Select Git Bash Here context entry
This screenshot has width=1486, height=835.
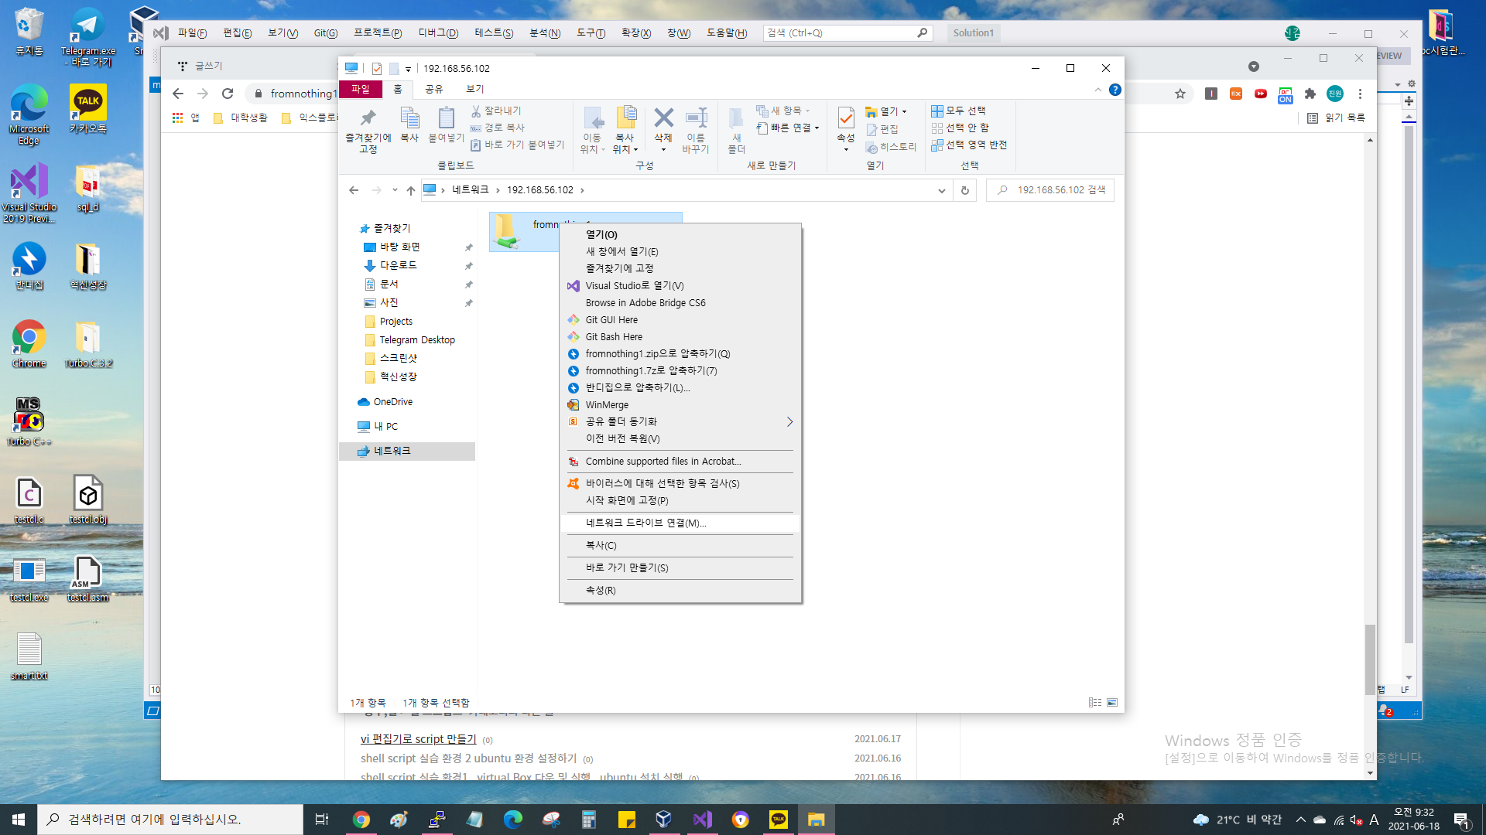pyautogui.click(x=614, y=336)
